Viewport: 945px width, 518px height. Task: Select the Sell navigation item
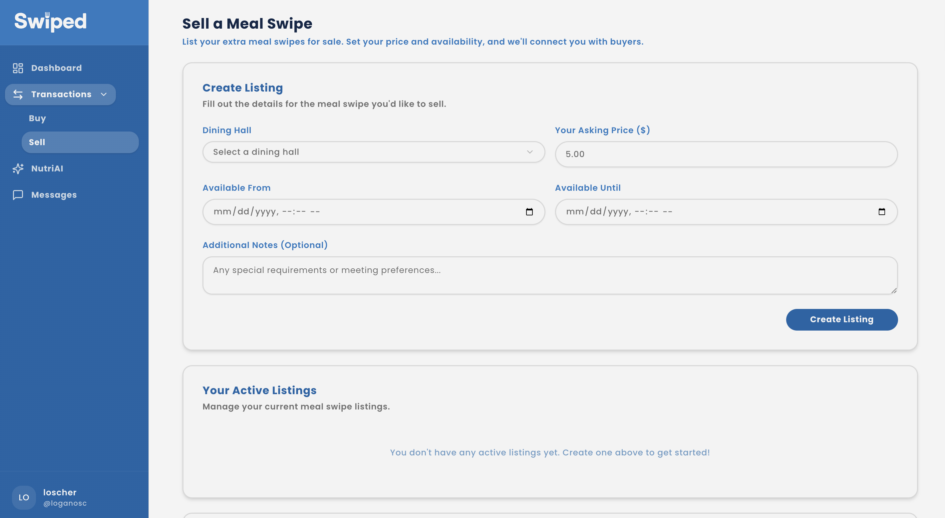(x=37, y=142)
